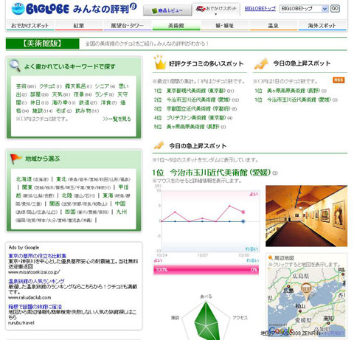Click the orange RSS badge
The image size is (354, 340).
[339, 80]
